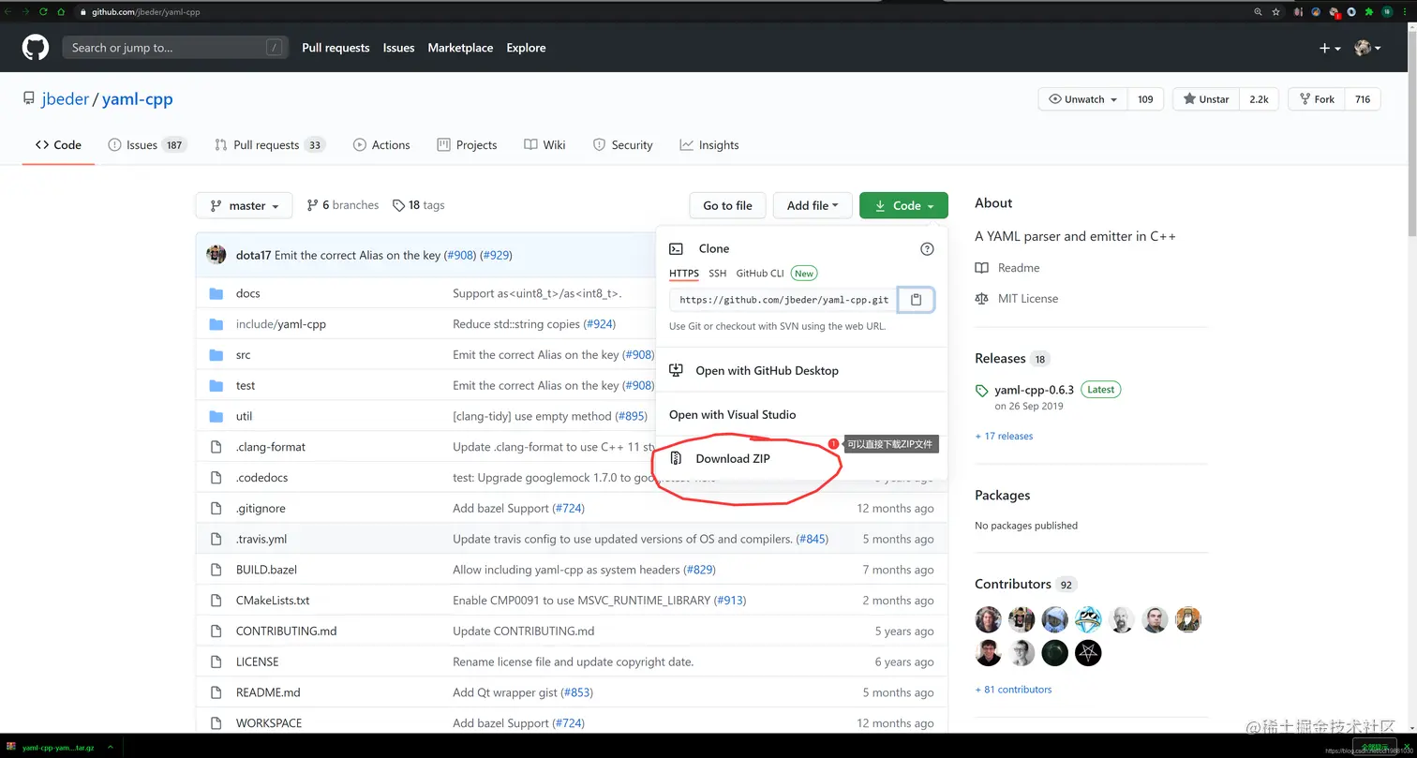This screenshot has height=758, width=1417.
Task: Select the .gitignore file icon
Action: 216,508
